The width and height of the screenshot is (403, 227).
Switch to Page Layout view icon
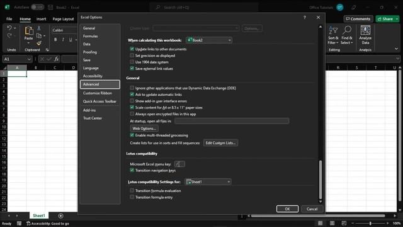point(332,223)
